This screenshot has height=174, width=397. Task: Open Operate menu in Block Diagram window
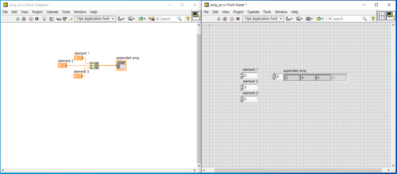point(52,12)
